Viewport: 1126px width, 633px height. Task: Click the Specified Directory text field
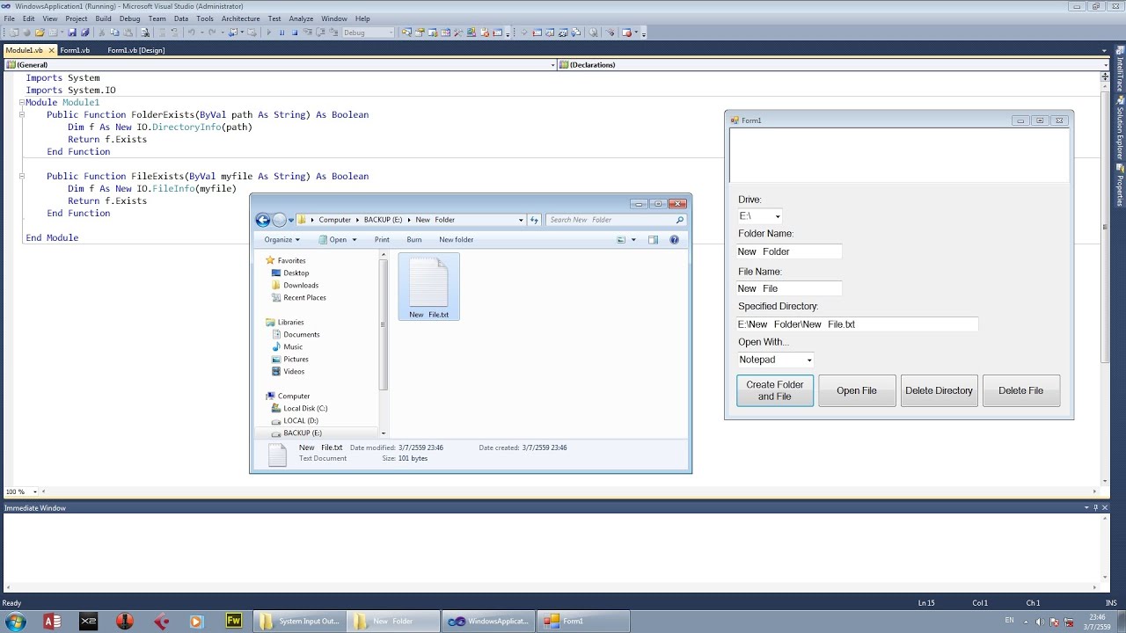pos(857,324)
